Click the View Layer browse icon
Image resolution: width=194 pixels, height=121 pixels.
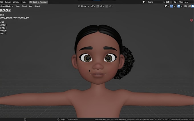click(176, 2)
